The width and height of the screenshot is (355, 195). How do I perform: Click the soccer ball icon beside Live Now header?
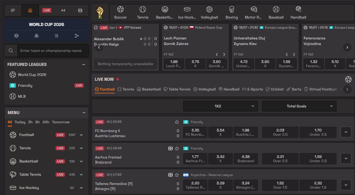point(348,79)
